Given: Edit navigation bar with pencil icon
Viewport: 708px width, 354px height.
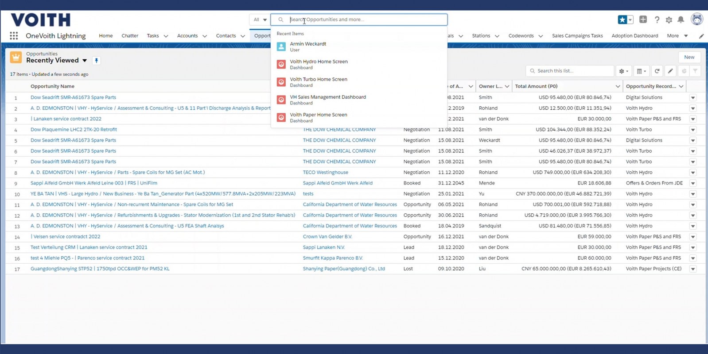Looking at the screenshot, I should coord(701,36).
